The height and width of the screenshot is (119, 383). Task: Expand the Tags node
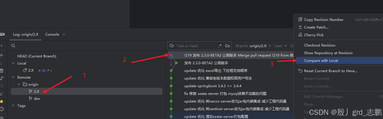tap(13, 105)
